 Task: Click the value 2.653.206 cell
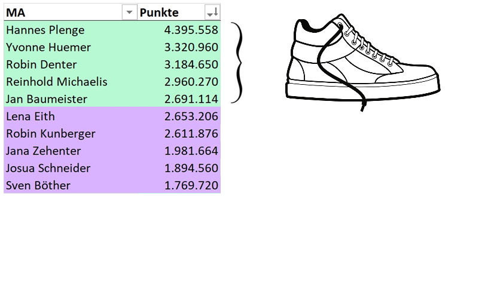coord(179,116)
